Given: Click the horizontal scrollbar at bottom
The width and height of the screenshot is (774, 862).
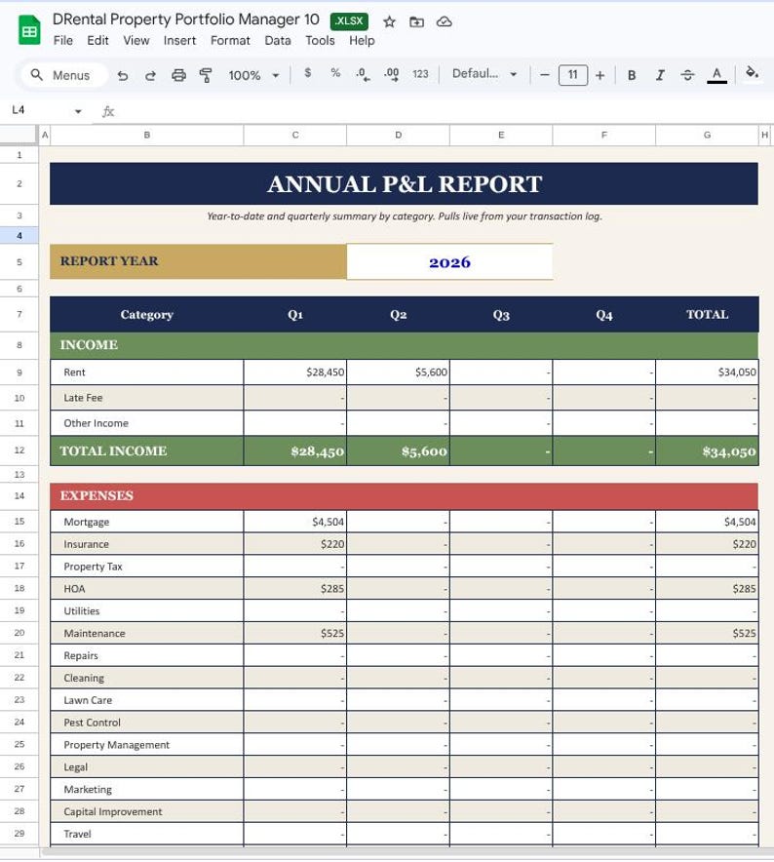Looking at the screenshot, I should [406, 851].
